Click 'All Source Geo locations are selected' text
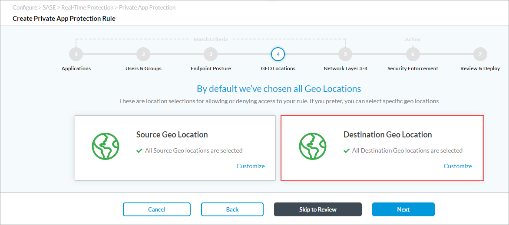The height and width of the screenshot is (225, 509). tap(194, 151)
